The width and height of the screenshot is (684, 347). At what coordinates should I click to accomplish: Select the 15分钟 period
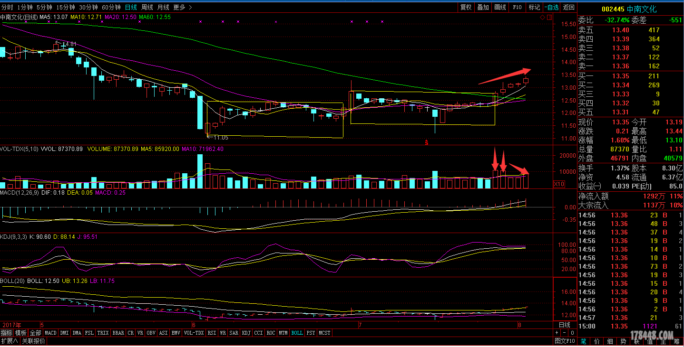click(x=65, y=7)
